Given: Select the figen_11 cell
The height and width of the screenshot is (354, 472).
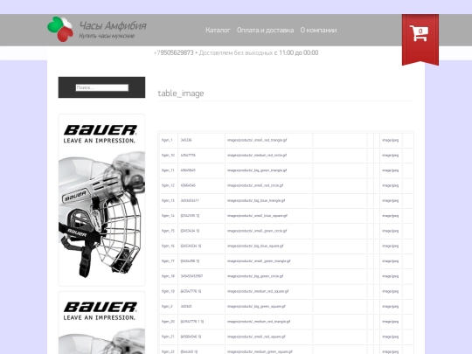Looking at the screenshot, I should [x=168, y=170].
